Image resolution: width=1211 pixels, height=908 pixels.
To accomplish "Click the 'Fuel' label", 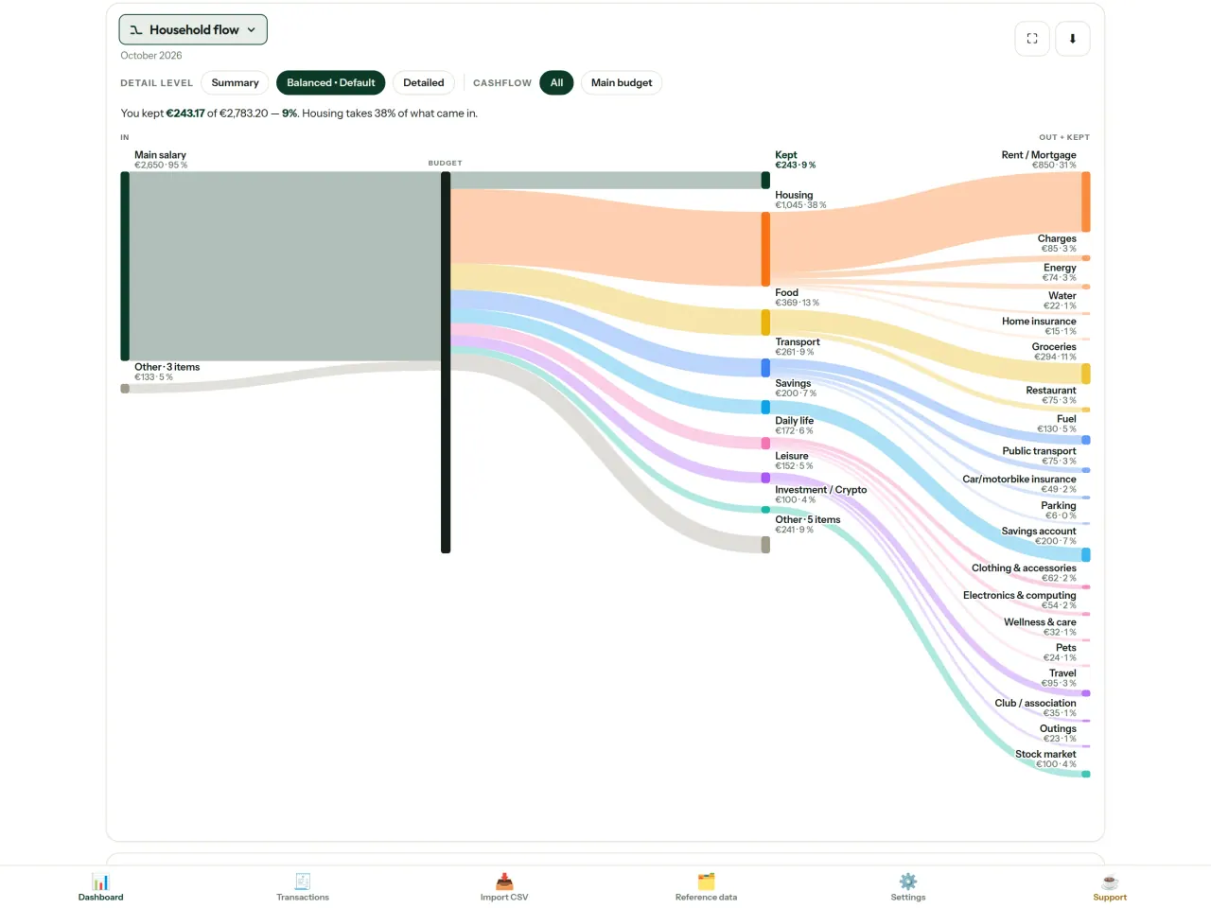I will (1066, 419).
